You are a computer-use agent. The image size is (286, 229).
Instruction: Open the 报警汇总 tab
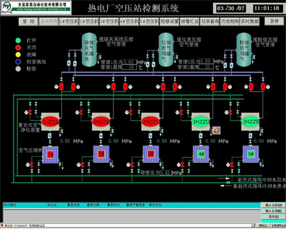pyautogui.click(x=189, y=22)
